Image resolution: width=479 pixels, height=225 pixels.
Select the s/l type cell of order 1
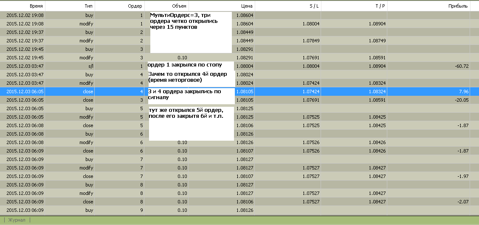tap(90, 66)
